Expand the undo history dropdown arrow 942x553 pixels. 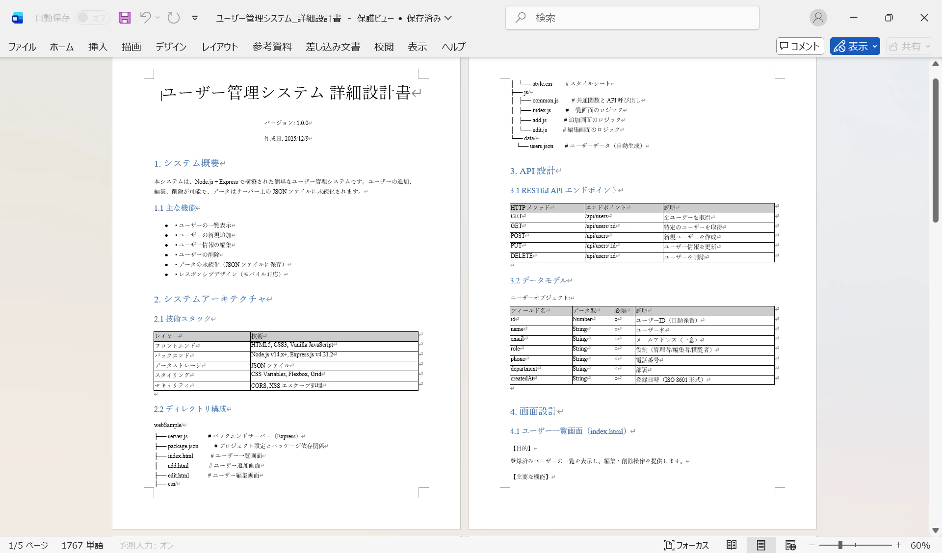tap(158, 18)
